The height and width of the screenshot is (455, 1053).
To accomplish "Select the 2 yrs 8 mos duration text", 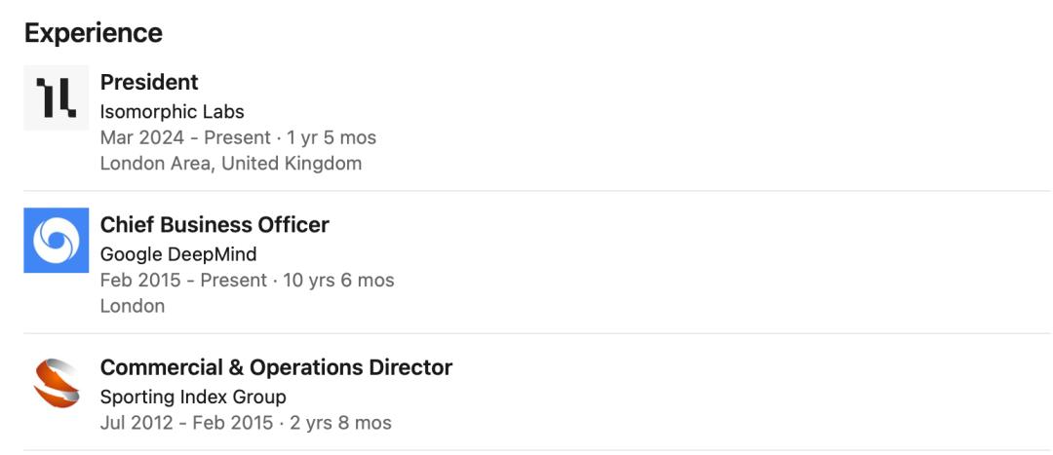I will click(x=341, y=423).
